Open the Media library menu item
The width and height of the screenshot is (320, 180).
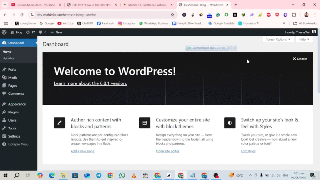click(13, 77)
